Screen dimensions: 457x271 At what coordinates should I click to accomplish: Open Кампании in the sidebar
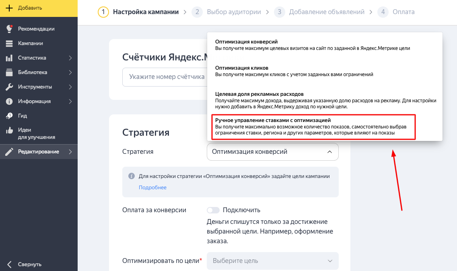(39, 43)
